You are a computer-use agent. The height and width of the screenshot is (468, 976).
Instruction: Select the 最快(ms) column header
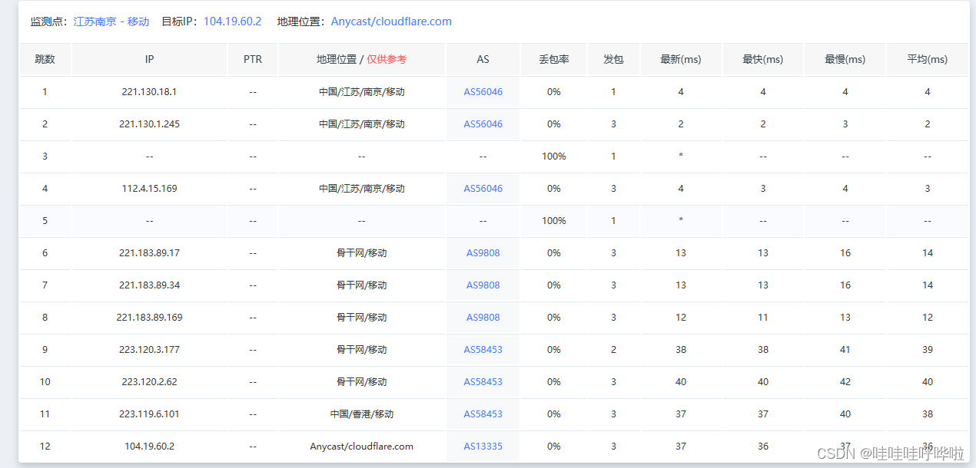pyautogui.click(x=763, y=59)
